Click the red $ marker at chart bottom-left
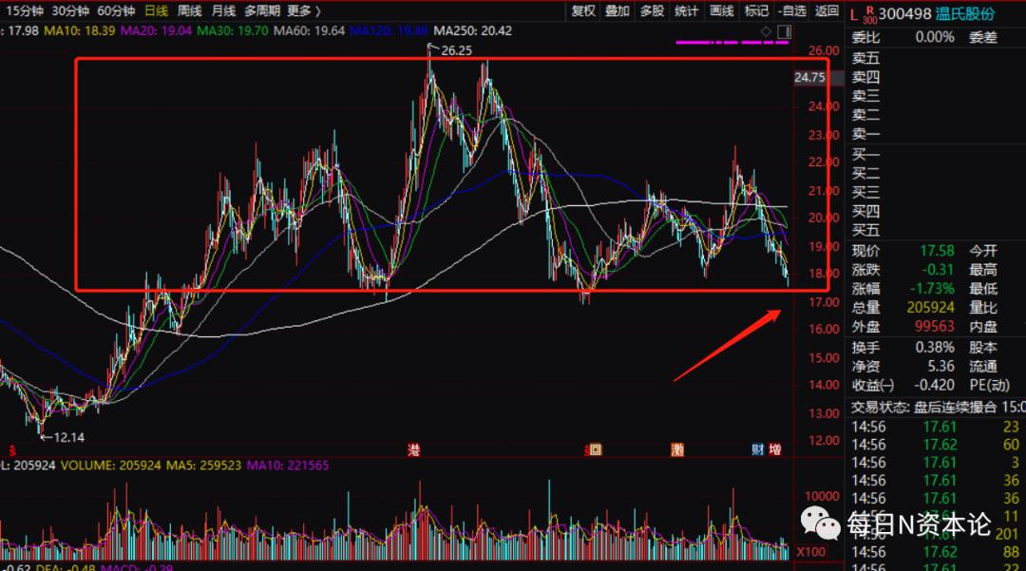This screenshot has height=571, width=1026. (11, 450)
